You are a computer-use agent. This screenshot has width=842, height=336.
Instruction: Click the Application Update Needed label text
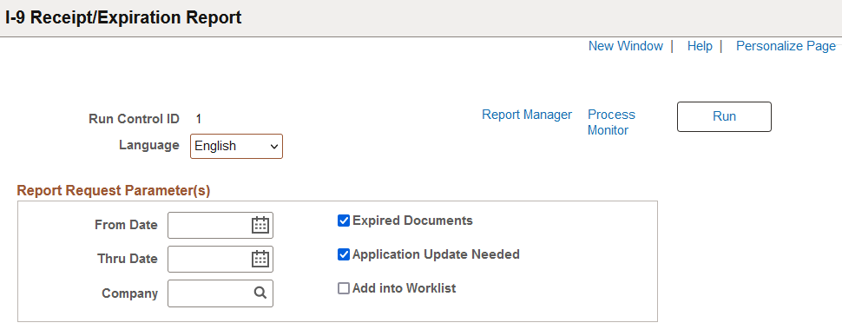pos(436,254)
